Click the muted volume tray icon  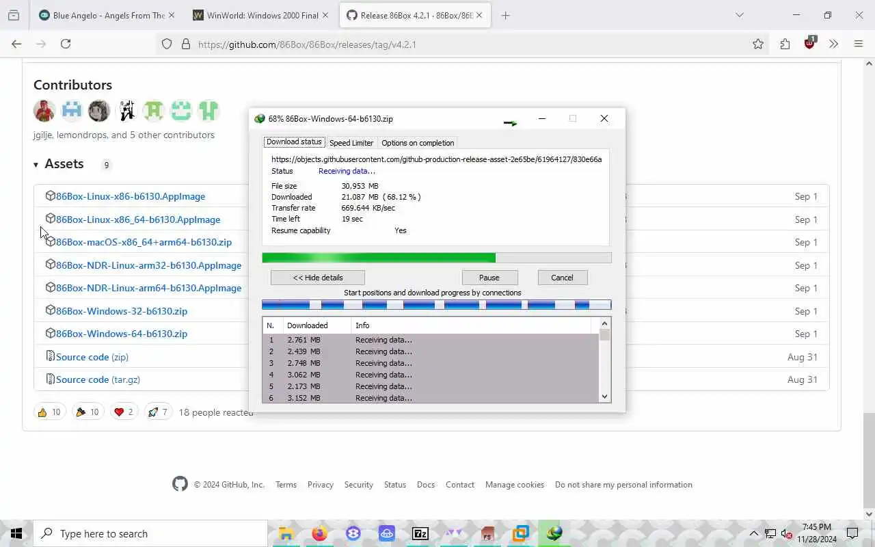tap(787, 533)
